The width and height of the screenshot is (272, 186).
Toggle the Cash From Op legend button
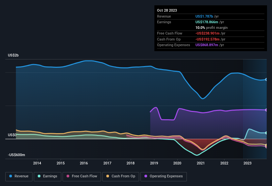(x=121, y=176)
